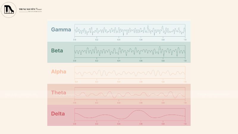Select the 0.6 tick on Alpha axis
The width and height of the screenshot is (238, 134).
[x=141, y=82]
